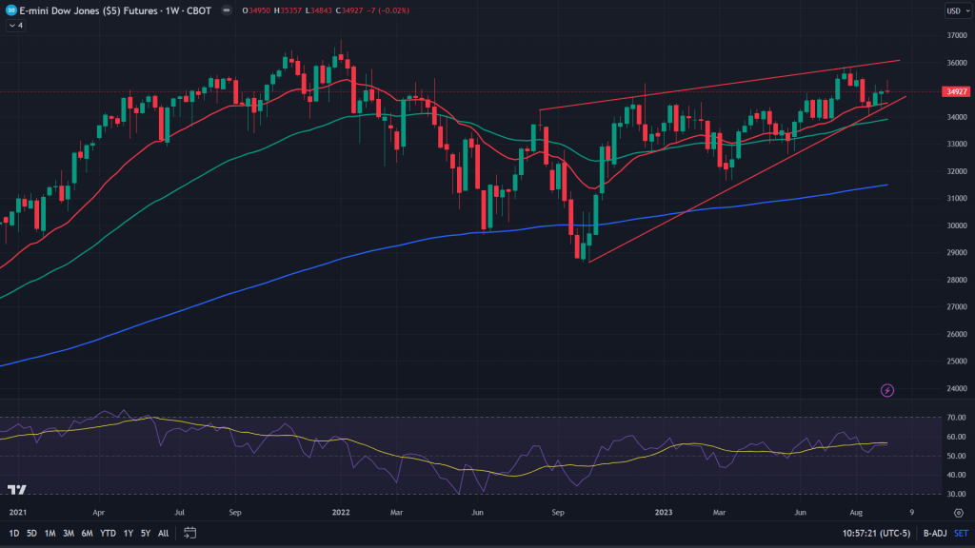Click the purple lightning bolt event icon
The width and height of the screenshot is (975, 548).
pos(887,390)
